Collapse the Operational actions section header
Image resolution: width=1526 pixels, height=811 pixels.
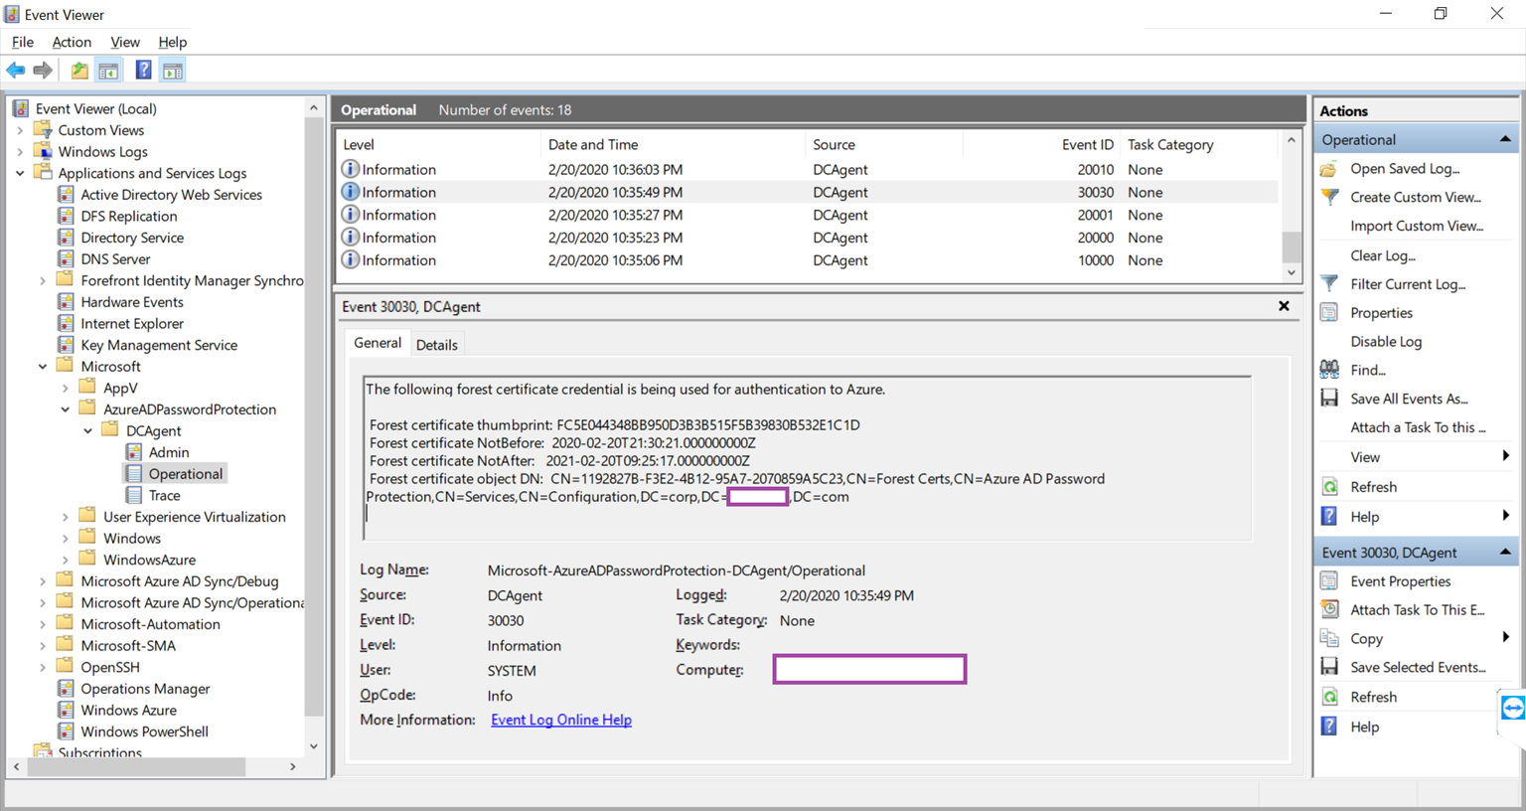click(x=1505, y=139)
